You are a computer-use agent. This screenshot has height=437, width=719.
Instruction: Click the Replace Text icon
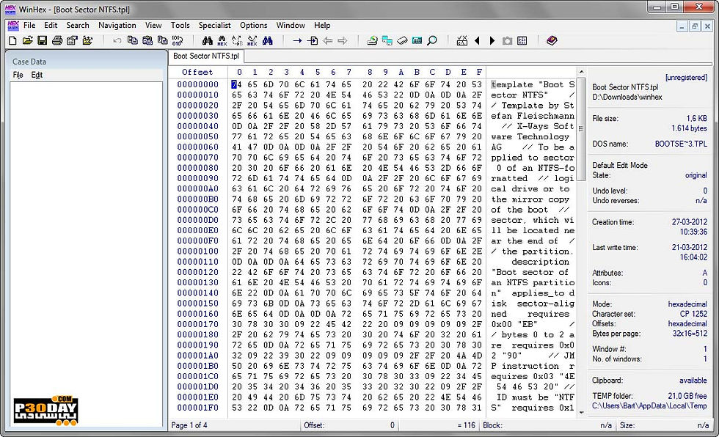tap(237, 41)
